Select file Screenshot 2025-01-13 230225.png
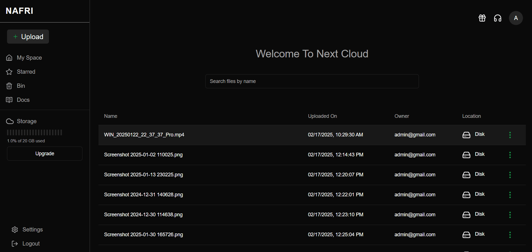This screenshot has width=532, height=252. tap(143, 175)
